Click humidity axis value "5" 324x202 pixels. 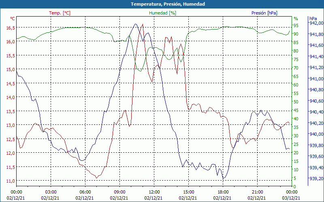(x=295, y=178)
